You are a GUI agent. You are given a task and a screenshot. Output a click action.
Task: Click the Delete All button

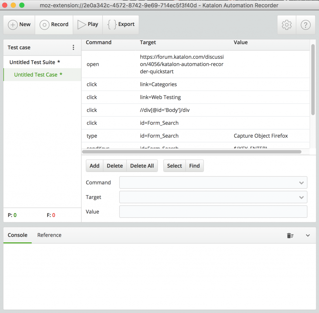tap(142, 166)
